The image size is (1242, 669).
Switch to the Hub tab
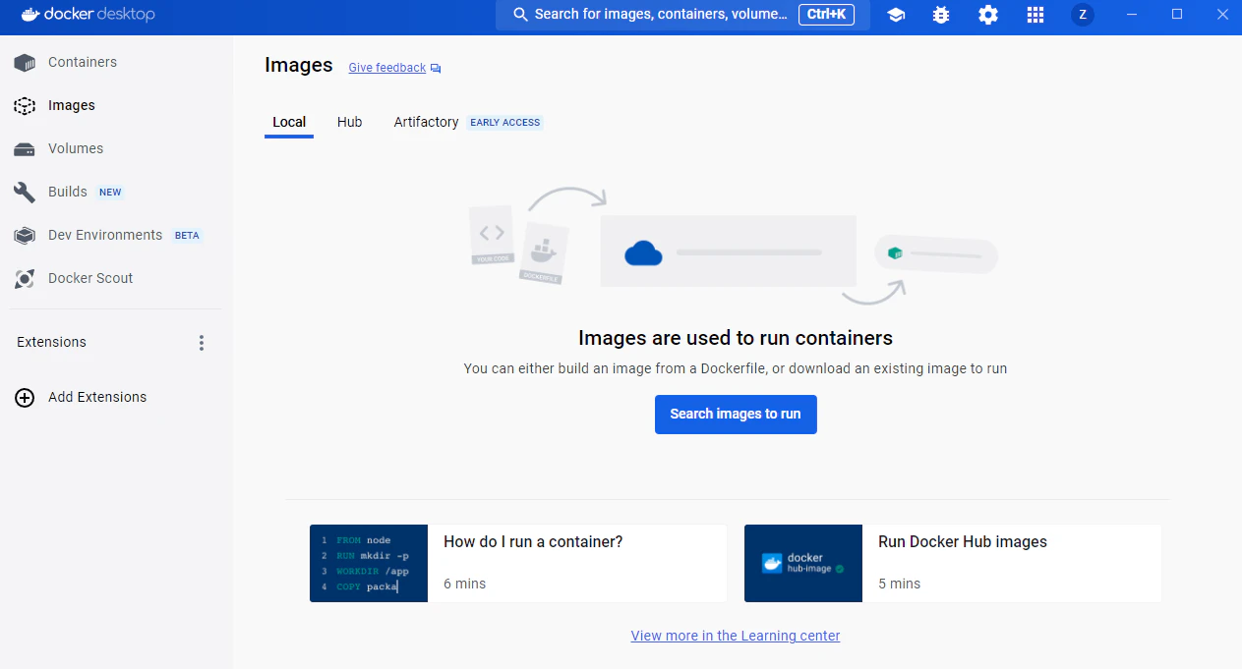[x=350, y=122]
